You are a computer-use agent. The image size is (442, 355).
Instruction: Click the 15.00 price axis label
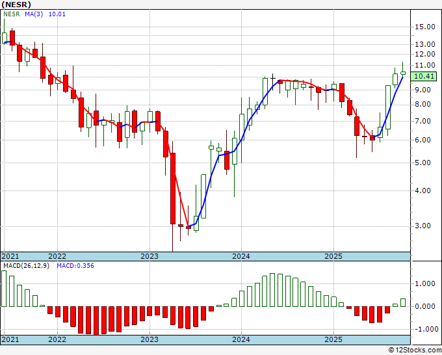424,27
